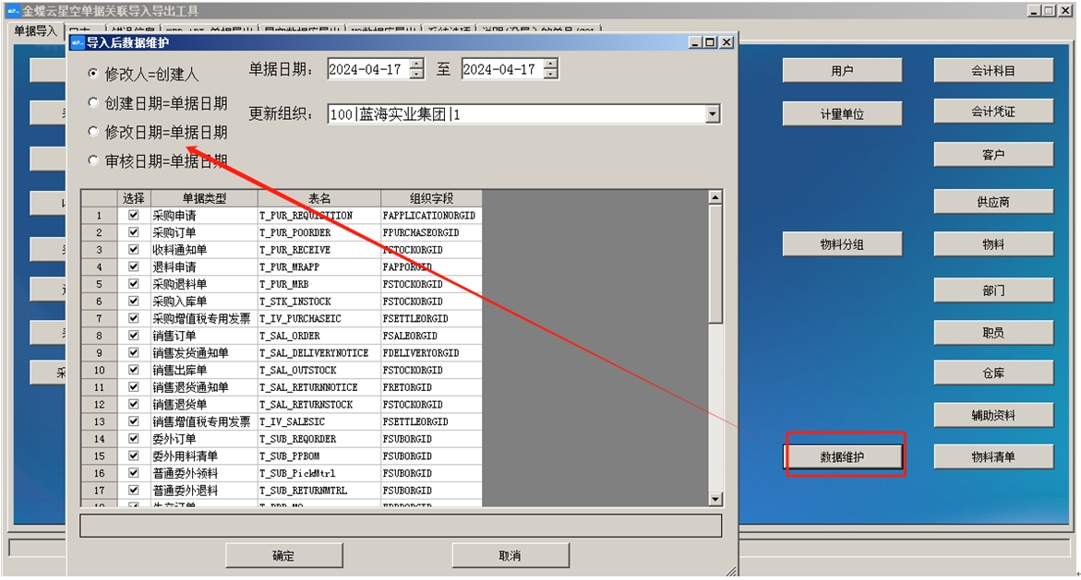Open 会计凭证 in main window
The image size is (1081, 580).
993,111
